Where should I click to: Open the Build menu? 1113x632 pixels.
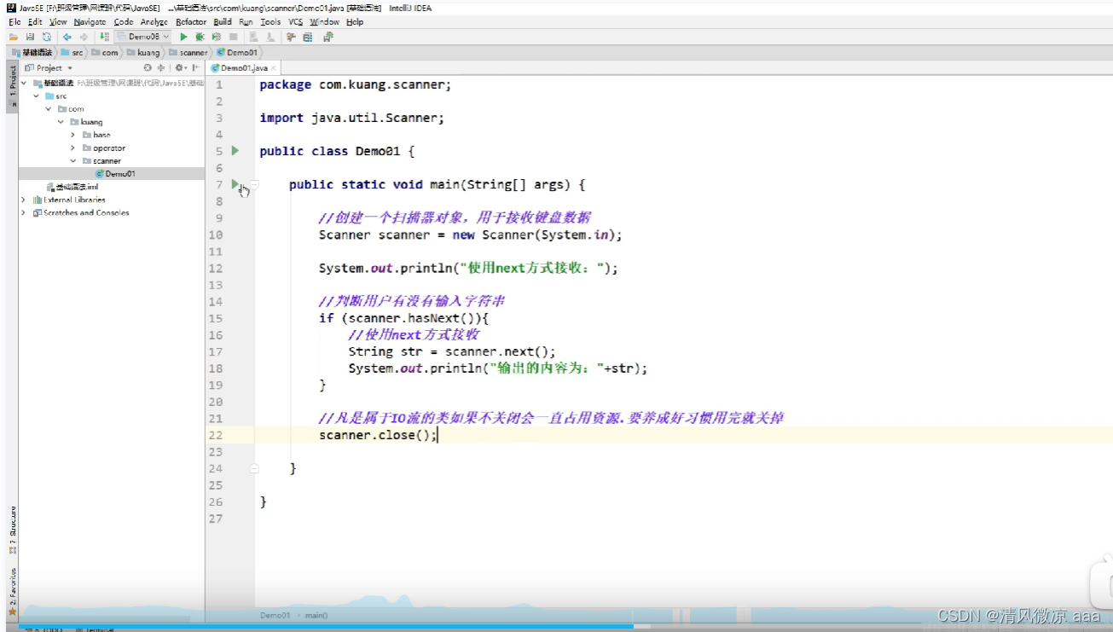click(222, 22)
